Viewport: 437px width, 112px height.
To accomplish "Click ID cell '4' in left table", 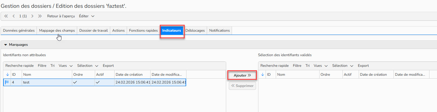I will coord(16,82).
